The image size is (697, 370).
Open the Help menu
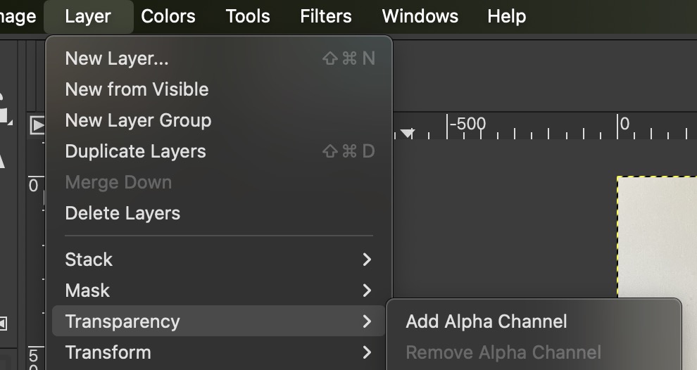point(507,16)
